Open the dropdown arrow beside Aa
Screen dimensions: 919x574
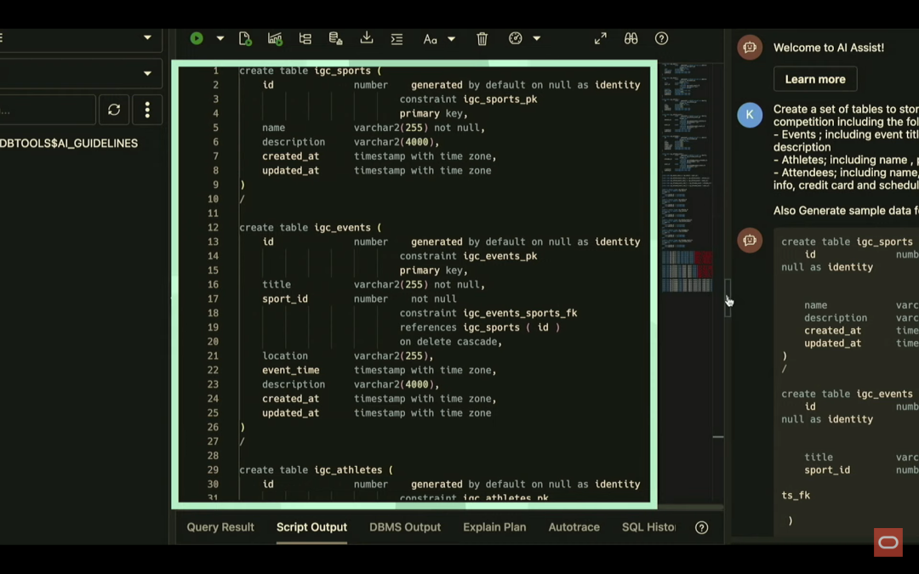[x=451, y=38]
